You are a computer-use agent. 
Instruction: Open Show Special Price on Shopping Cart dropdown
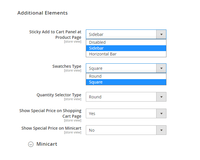tap(126, 113)
